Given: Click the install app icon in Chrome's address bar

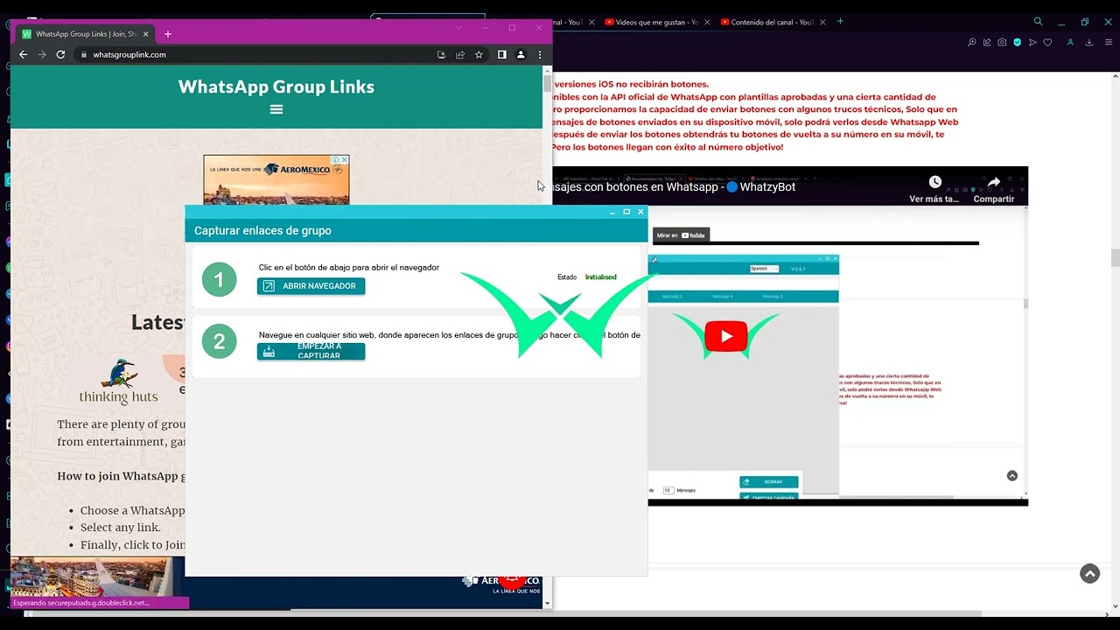Looking at the screenshot, I should [x=442, y=54].
